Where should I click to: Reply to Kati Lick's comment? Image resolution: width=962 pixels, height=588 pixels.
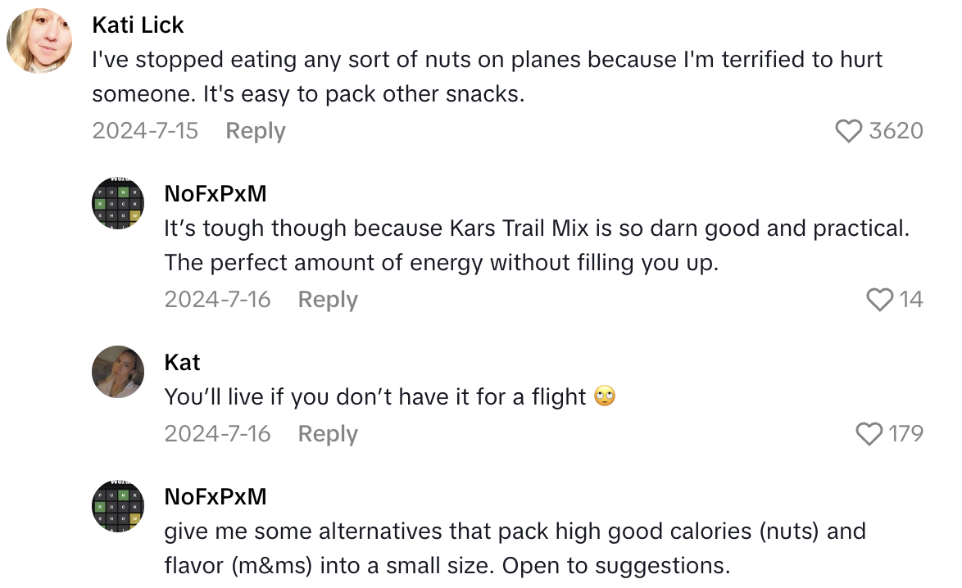click(x=255, y=130)
